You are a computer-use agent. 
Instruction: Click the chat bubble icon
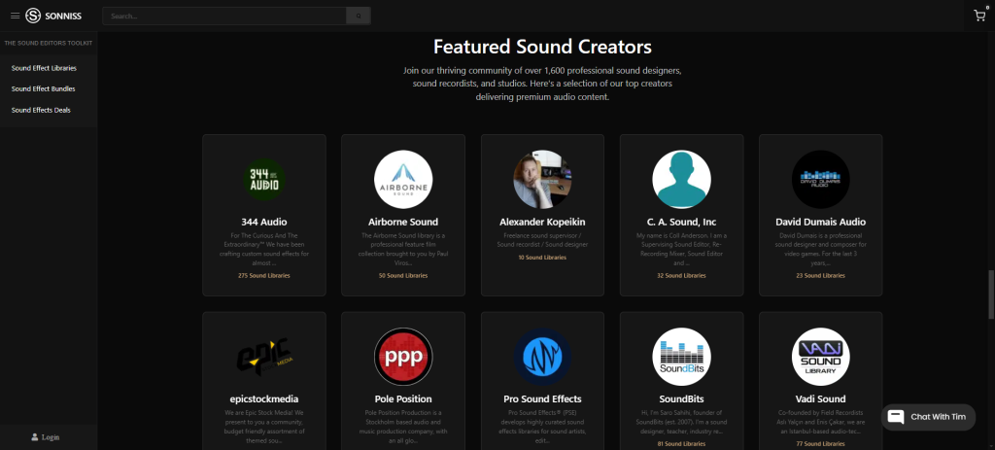coord(896,417)
